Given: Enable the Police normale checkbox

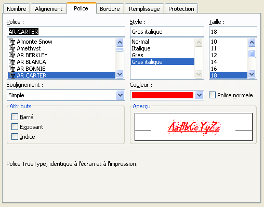Looking at the screenshot, I should click(x=212, y=95).
